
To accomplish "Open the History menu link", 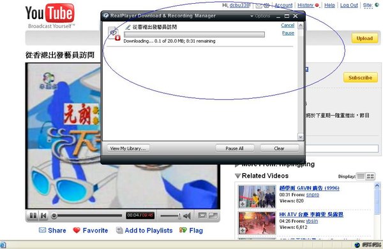I will pos(305,5).
